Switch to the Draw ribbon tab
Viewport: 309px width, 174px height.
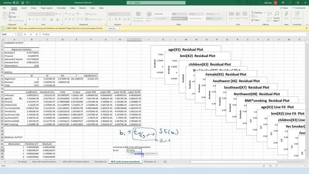(33, 8)
